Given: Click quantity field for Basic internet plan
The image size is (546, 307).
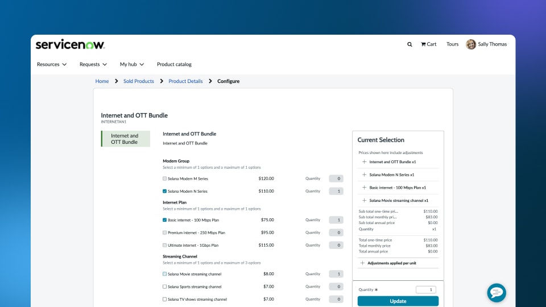Looking at the screenshot, I should (336, 220).
